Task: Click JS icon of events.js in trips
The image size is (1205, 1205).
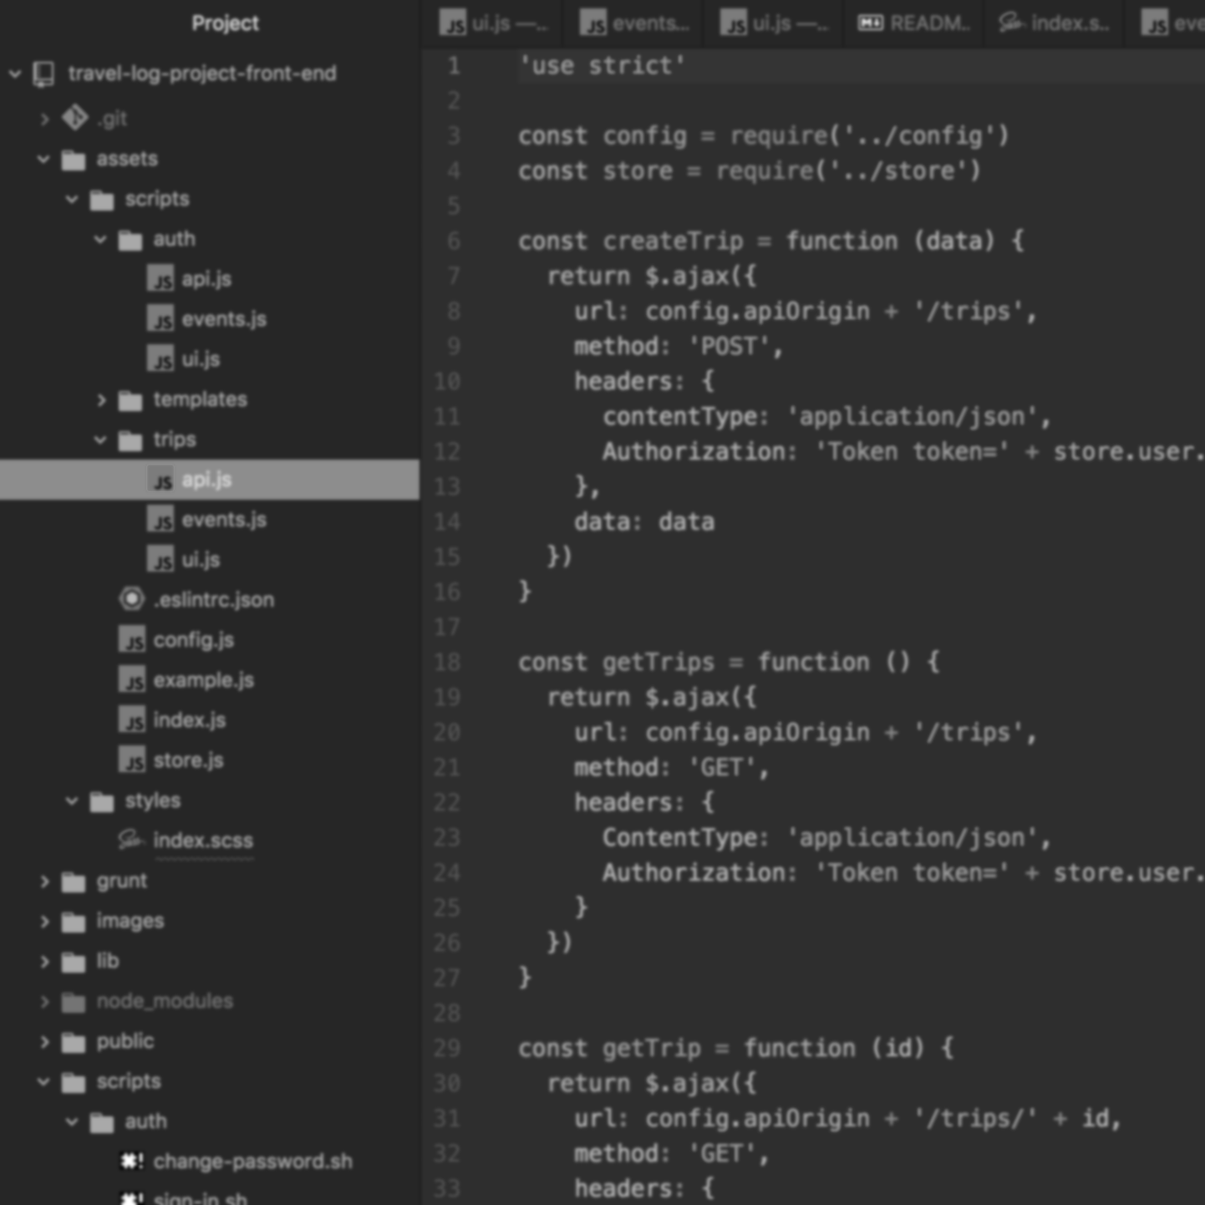Action: 160,520
